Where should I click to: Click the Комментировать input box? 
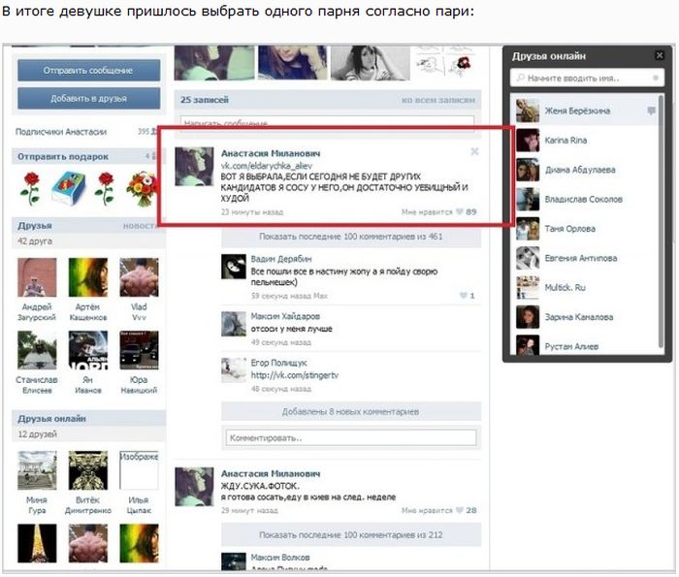(350, 437)
